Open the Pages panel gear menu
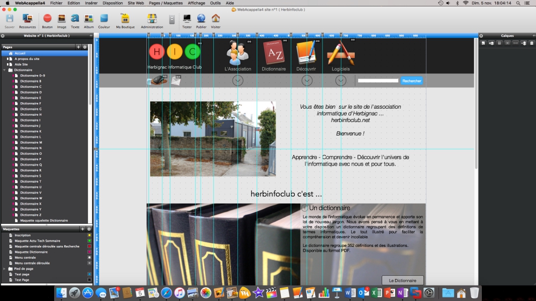 click(85, 47)
